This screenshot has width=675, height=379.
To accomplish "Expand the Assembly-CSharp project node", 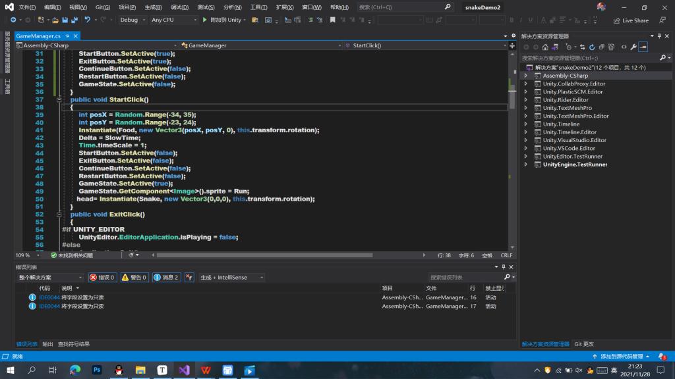I will tap(526, 76).
